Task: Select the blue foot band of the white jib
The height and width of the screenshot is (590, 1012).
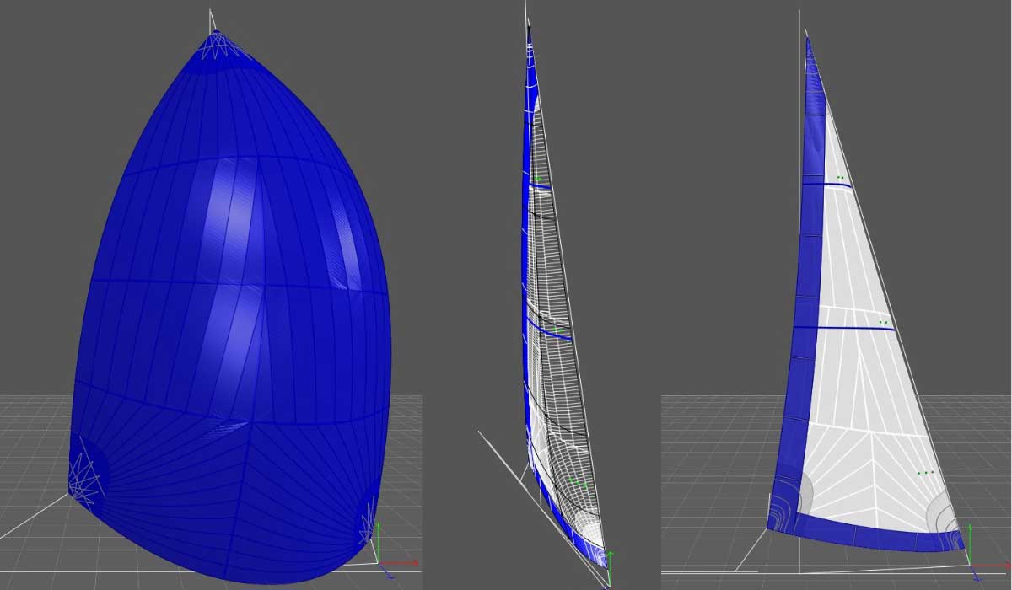Action: tap(869, 537)
